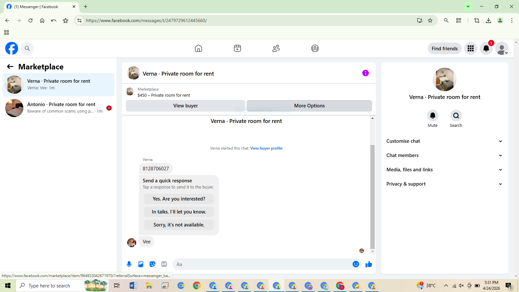Bookmark this page with address bar star
Viewport: 519px width, 292px height.
pos(430,20)
